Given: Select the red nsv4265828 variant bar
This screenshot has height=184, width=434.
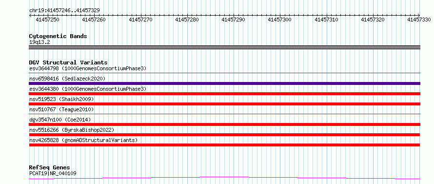Looking at the screenshot, I should 225,145.
